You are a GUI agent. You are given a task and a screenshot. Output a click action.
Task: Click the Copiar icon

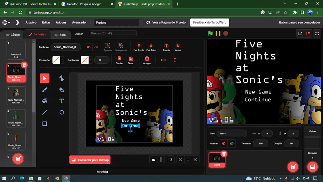[x=119, y=60]
